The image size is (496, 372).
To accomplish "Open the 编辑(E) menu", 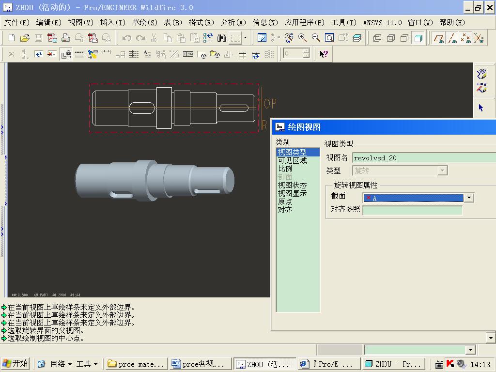I will click(x=48, y=22).
